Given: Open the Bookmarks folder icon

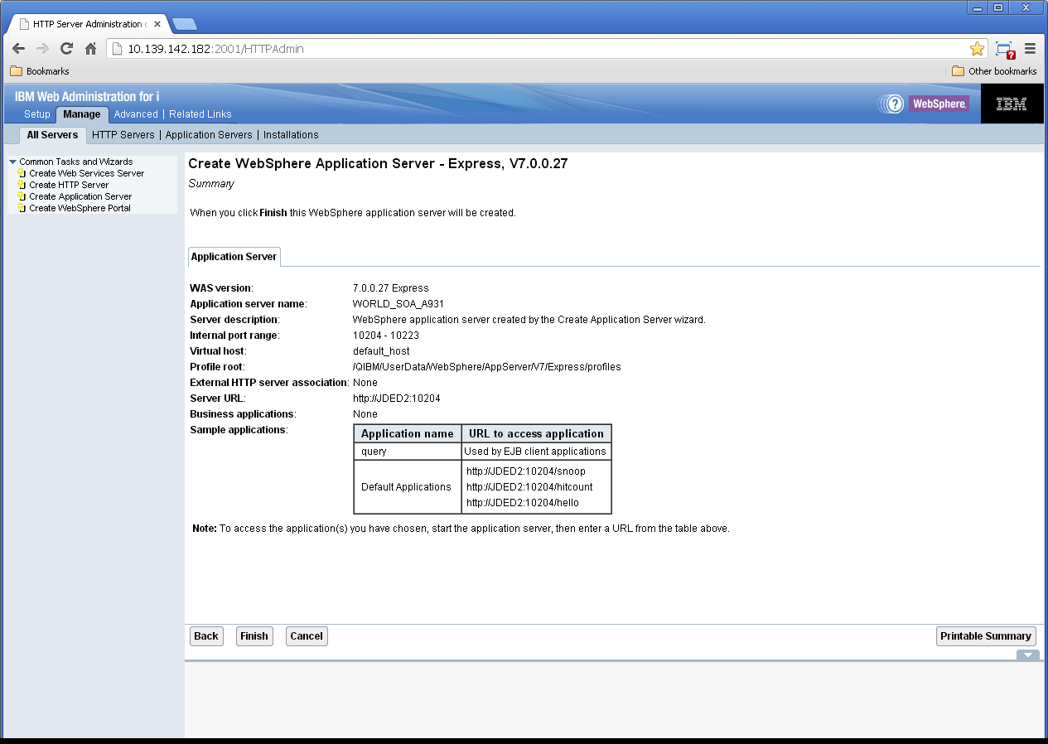Looking at the screenshot, I should 16,71.
